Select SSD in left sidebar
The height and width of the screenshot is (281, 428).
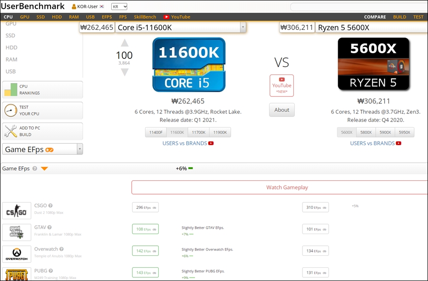pyautogui.click(x=10, y=36)
